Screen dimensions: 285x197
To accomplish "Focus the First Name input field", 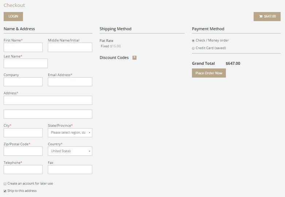I will click(23, 47).
